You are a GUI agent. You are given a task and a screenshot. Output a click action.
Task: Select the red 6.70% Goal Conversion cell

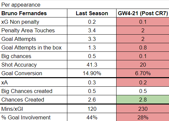pyautogui.click(x=143, y=73)
